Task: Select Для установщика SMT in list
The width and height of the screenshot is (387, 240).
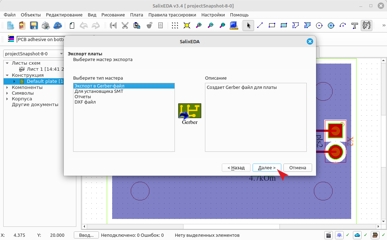Action: click(x=124, y=91)
